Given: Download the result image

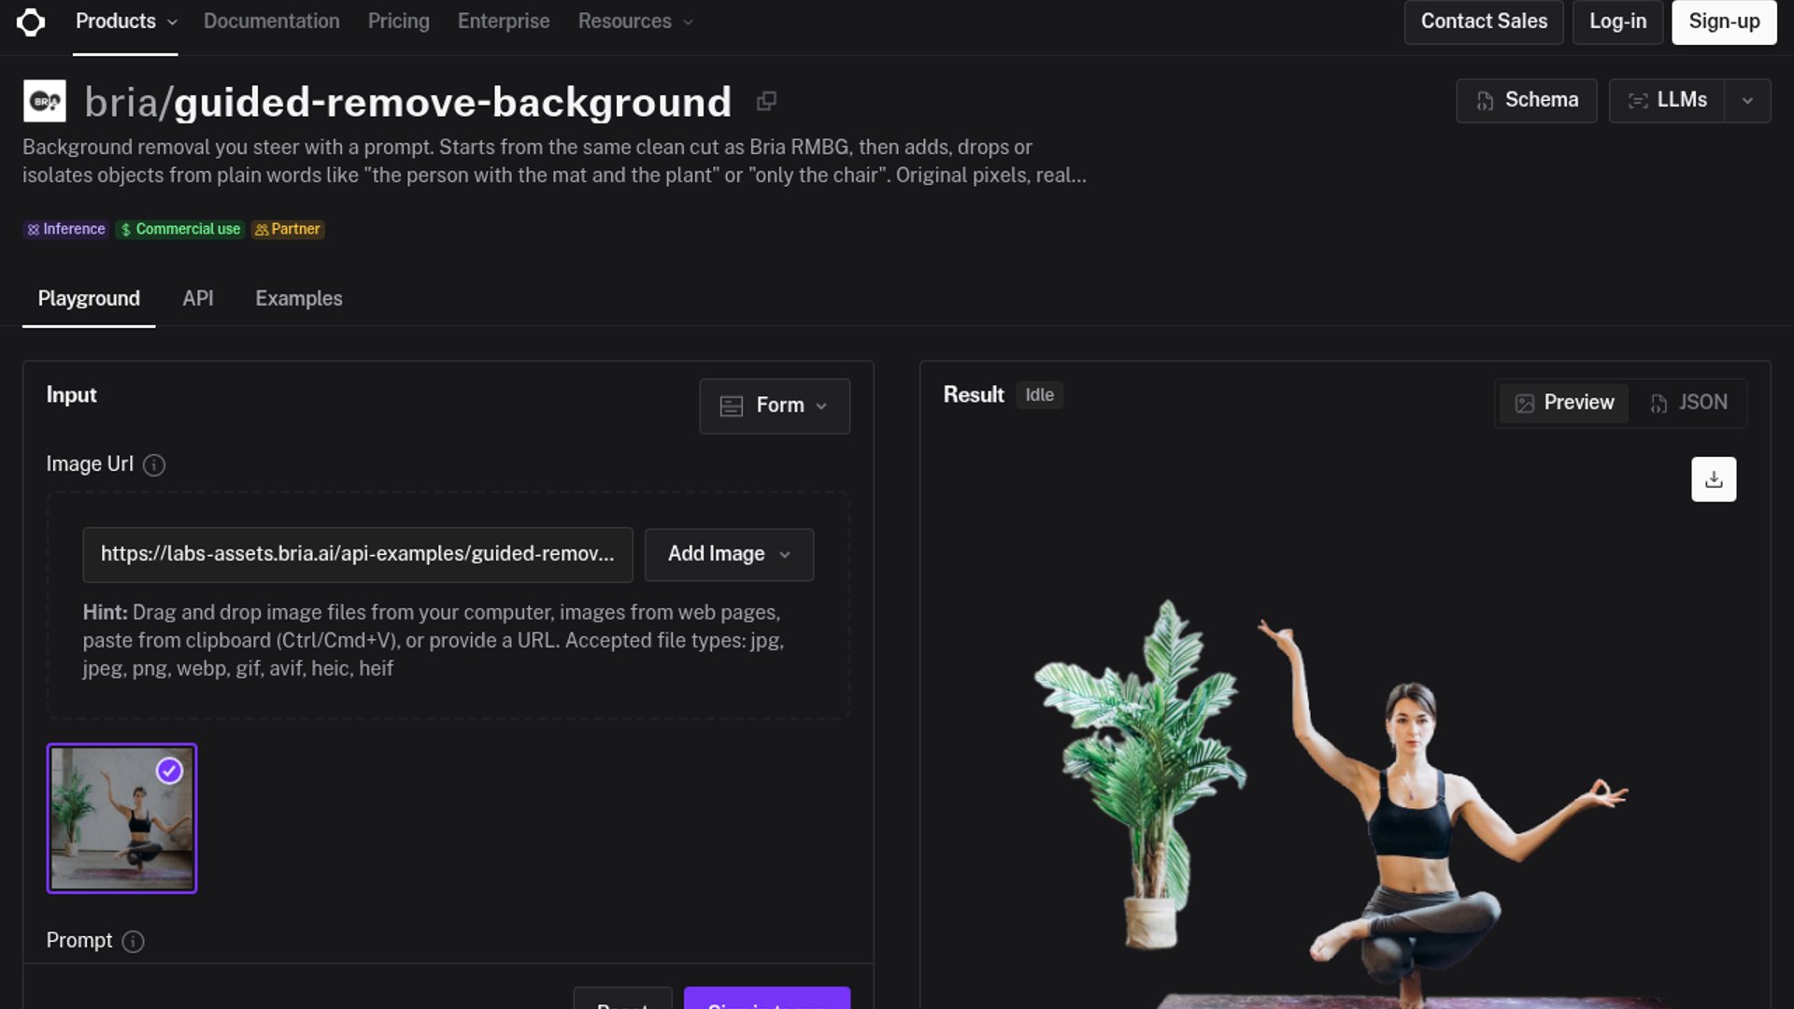Looking at the screenshot, I should click(x=1714, y=479).
